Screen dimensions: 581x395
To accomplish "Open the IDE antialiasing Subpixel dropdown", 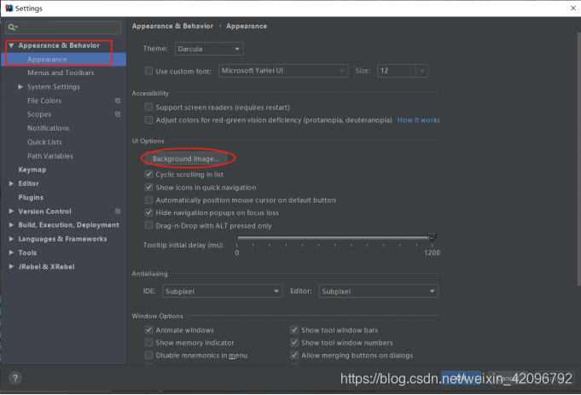I will point(223,291).
